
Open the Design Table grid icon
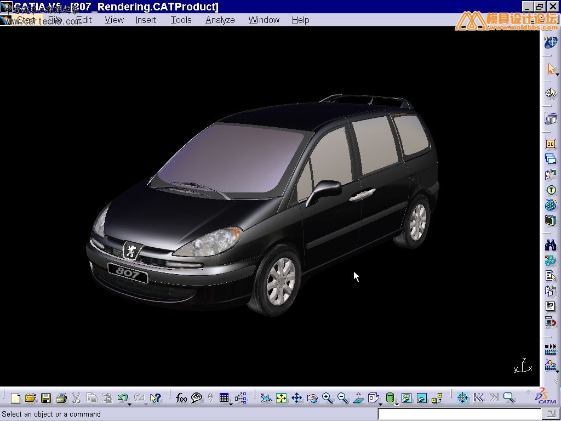point(224,398)
